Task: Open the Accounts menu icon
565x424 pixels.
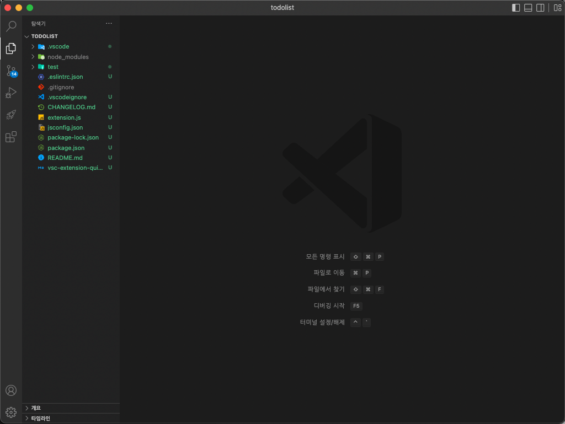Action: (11, 390)
